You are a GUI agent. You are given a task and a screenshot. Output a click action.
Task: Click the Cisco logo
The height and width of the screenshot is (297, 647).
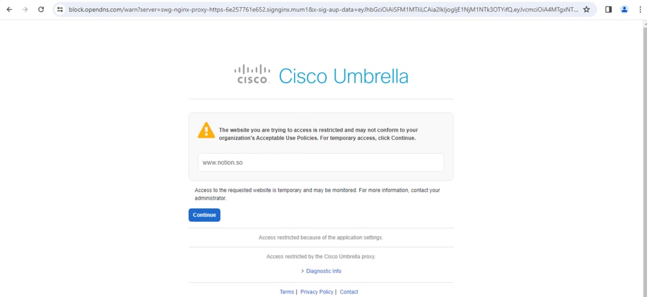(x=252, y=75)
